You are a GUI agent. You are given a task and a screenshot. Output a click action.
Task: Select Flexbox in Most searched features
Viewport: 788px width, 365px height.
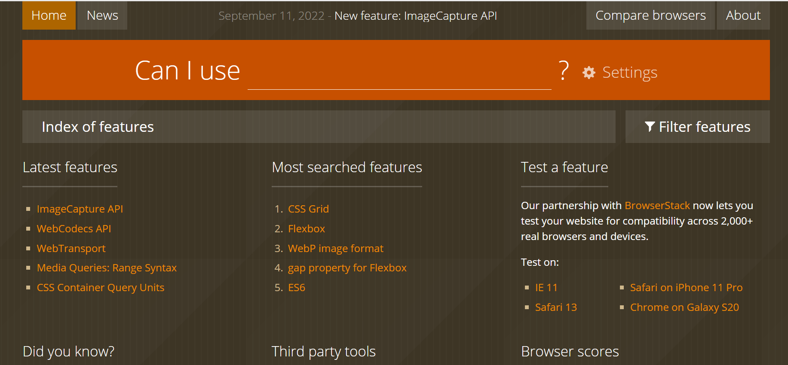tap(307, 229)
